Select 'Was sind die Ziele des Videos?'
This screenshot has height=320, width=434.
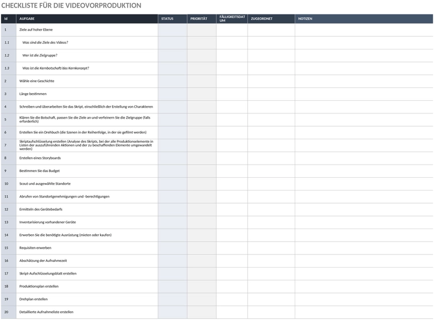(x=45, y=43)
